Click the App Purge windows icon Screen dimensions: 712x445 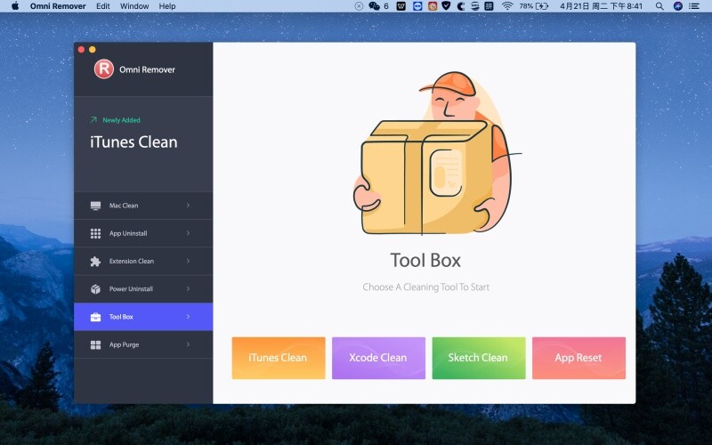click(95, 344)
